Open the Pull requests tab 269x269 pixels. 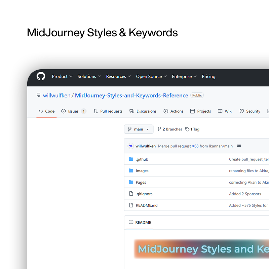[108, 111]
